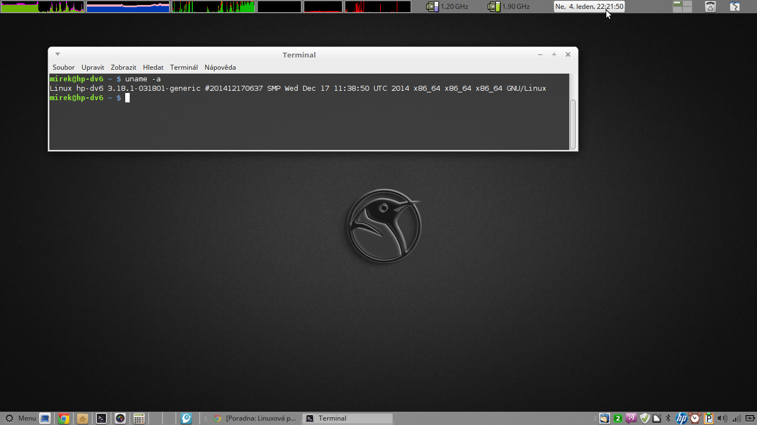The image size is (757, 425).
Task: Click the 1,90 GHz CPU frequency monitor
Action: pyautogui.click(x=509, y=7)
